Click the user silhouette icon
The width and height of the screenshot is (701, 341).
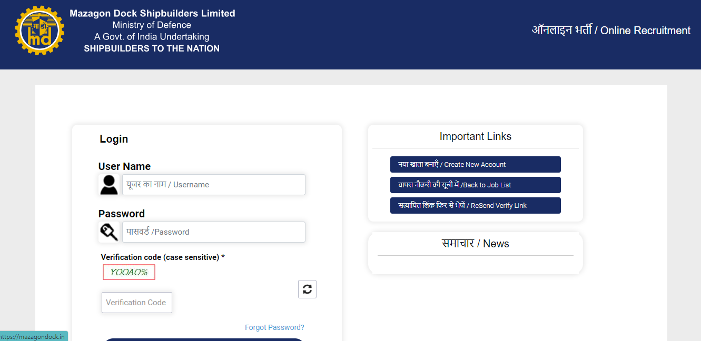click(109, 185)
